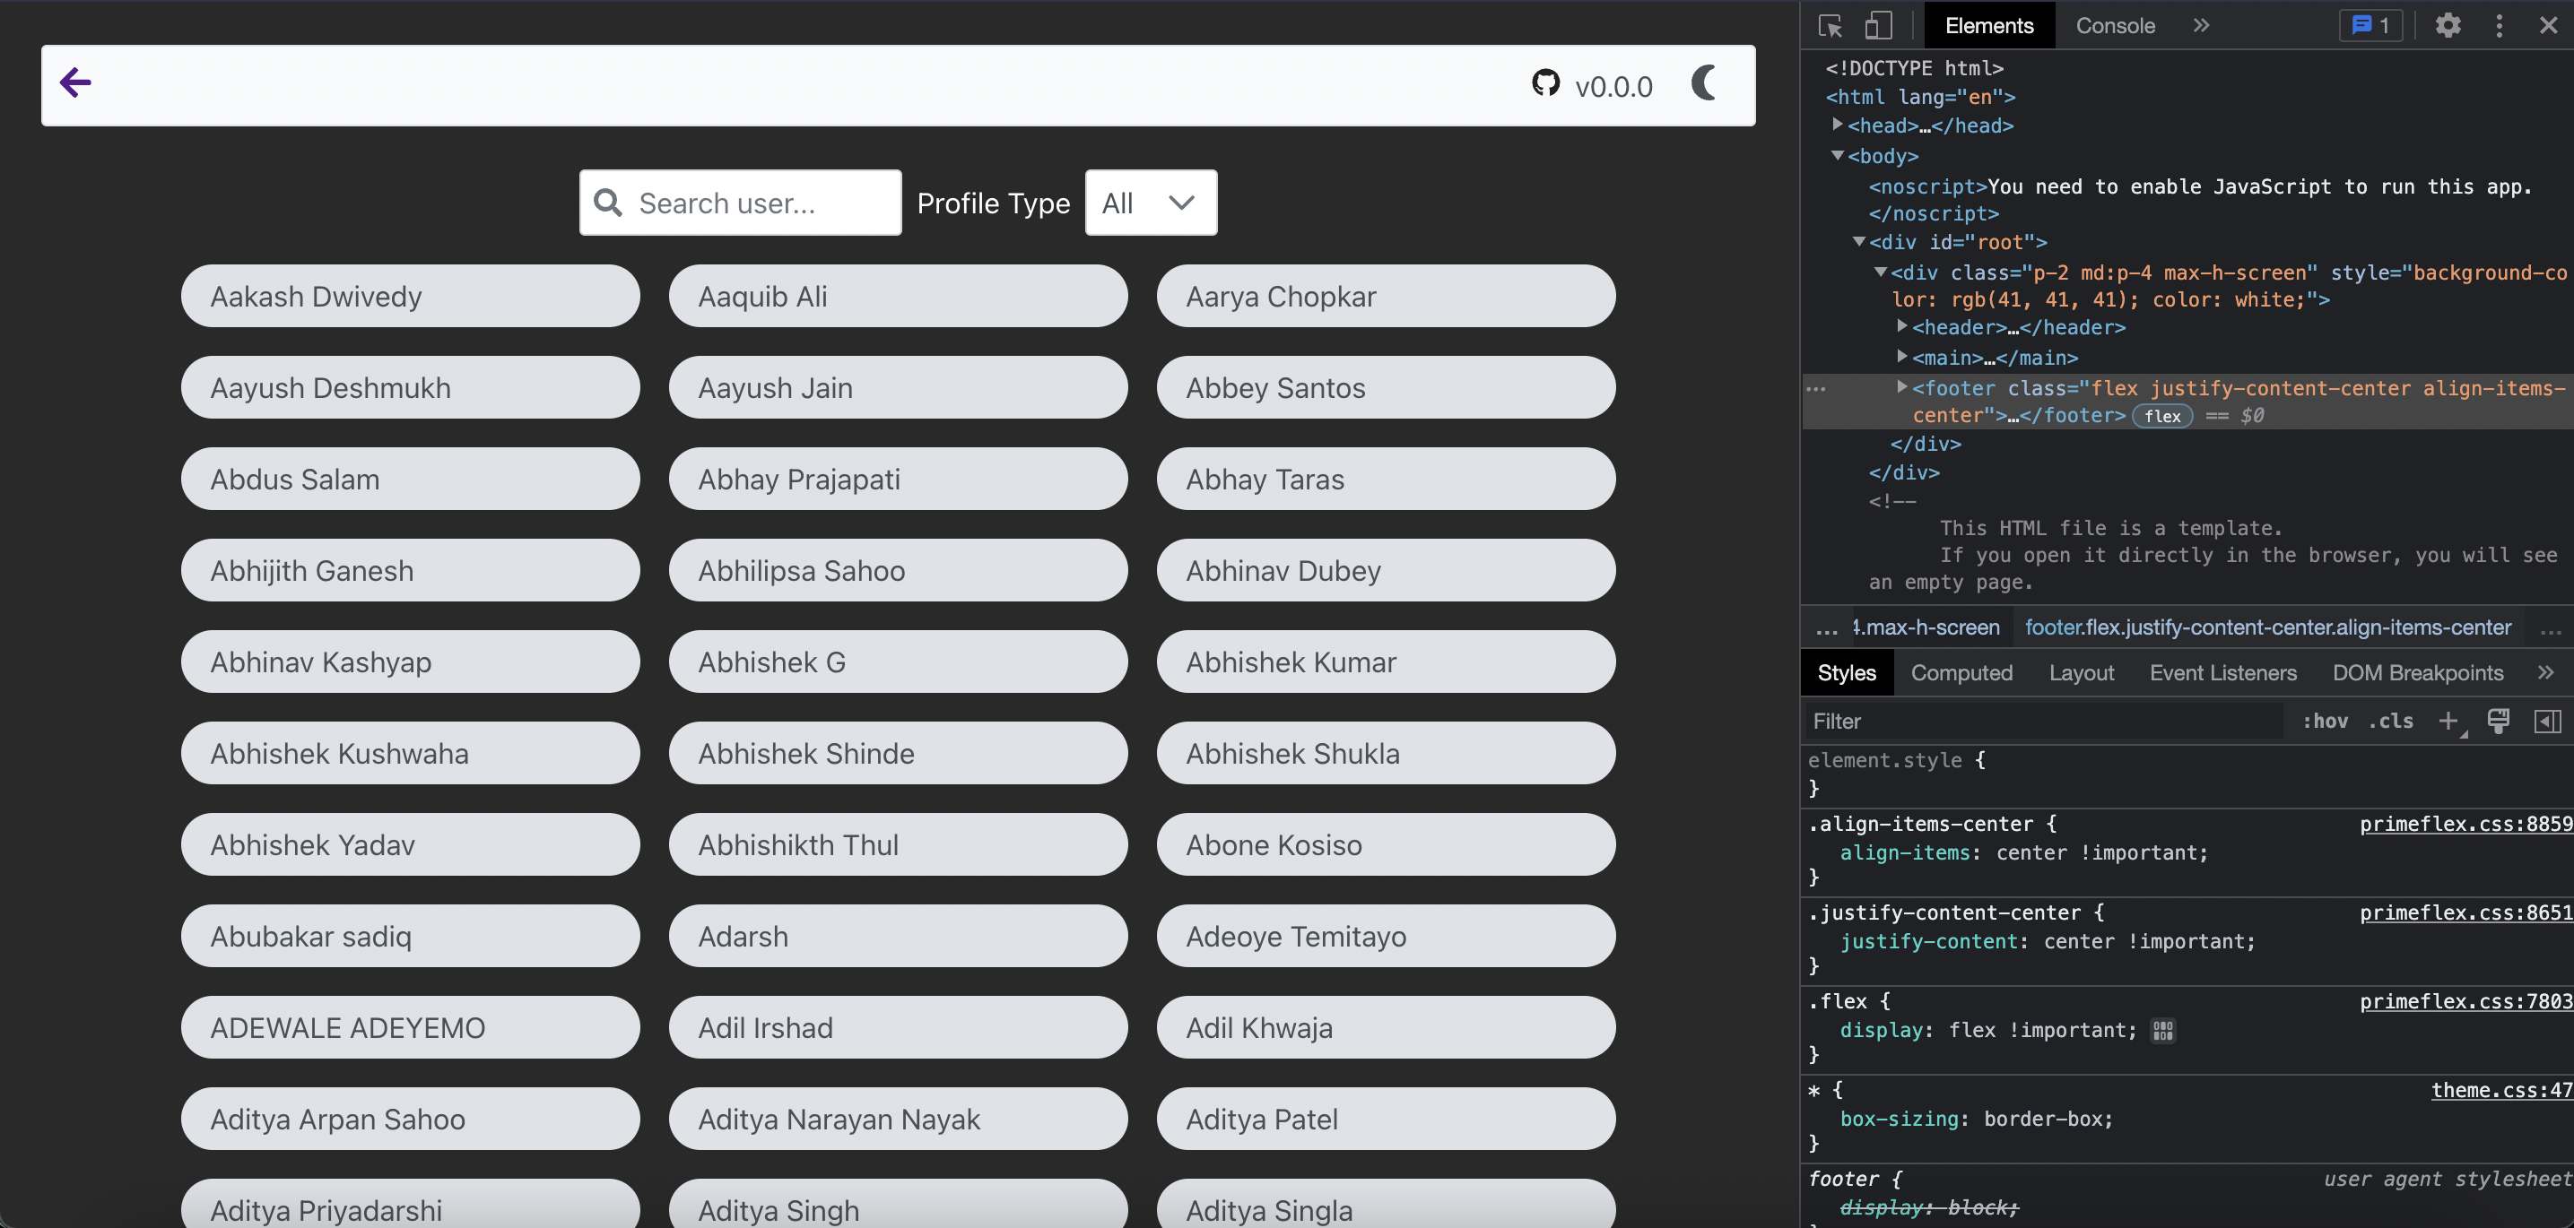Screen dimensions: 2574x1228
Task: Open DevTools three-dot customize menu
Action: 2499,26
